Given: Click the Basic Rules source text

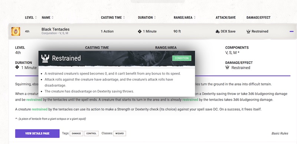Looking at the screenshot, I should [280, 134].
